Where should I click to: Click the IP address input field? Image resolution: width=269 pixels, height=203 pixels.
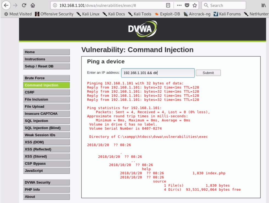tap(158, 73)
